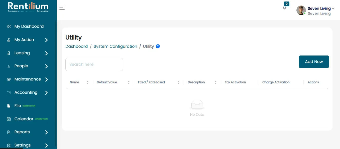This screenshot has width=340, height=149.
Task: Expand the People submenu chevron
Action: click(x=46, y=66)
